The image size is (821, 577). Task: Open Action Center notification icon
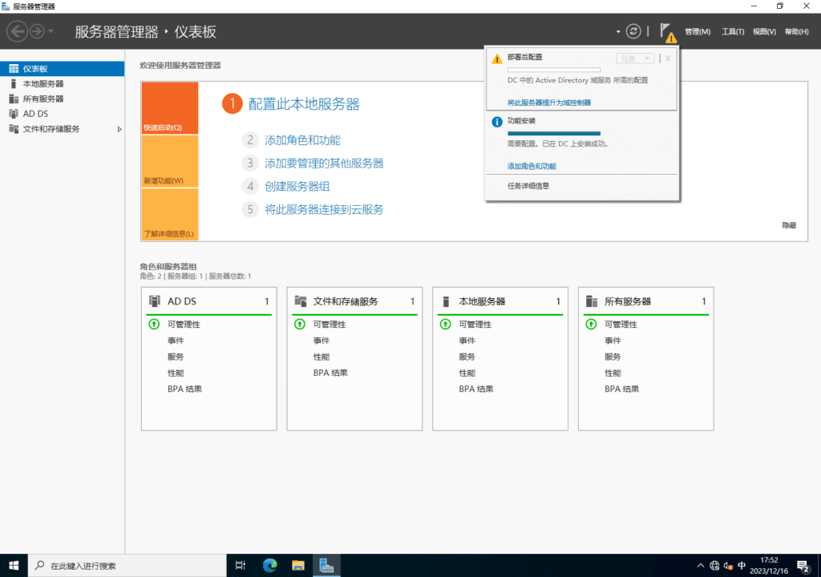click(803, 566)
